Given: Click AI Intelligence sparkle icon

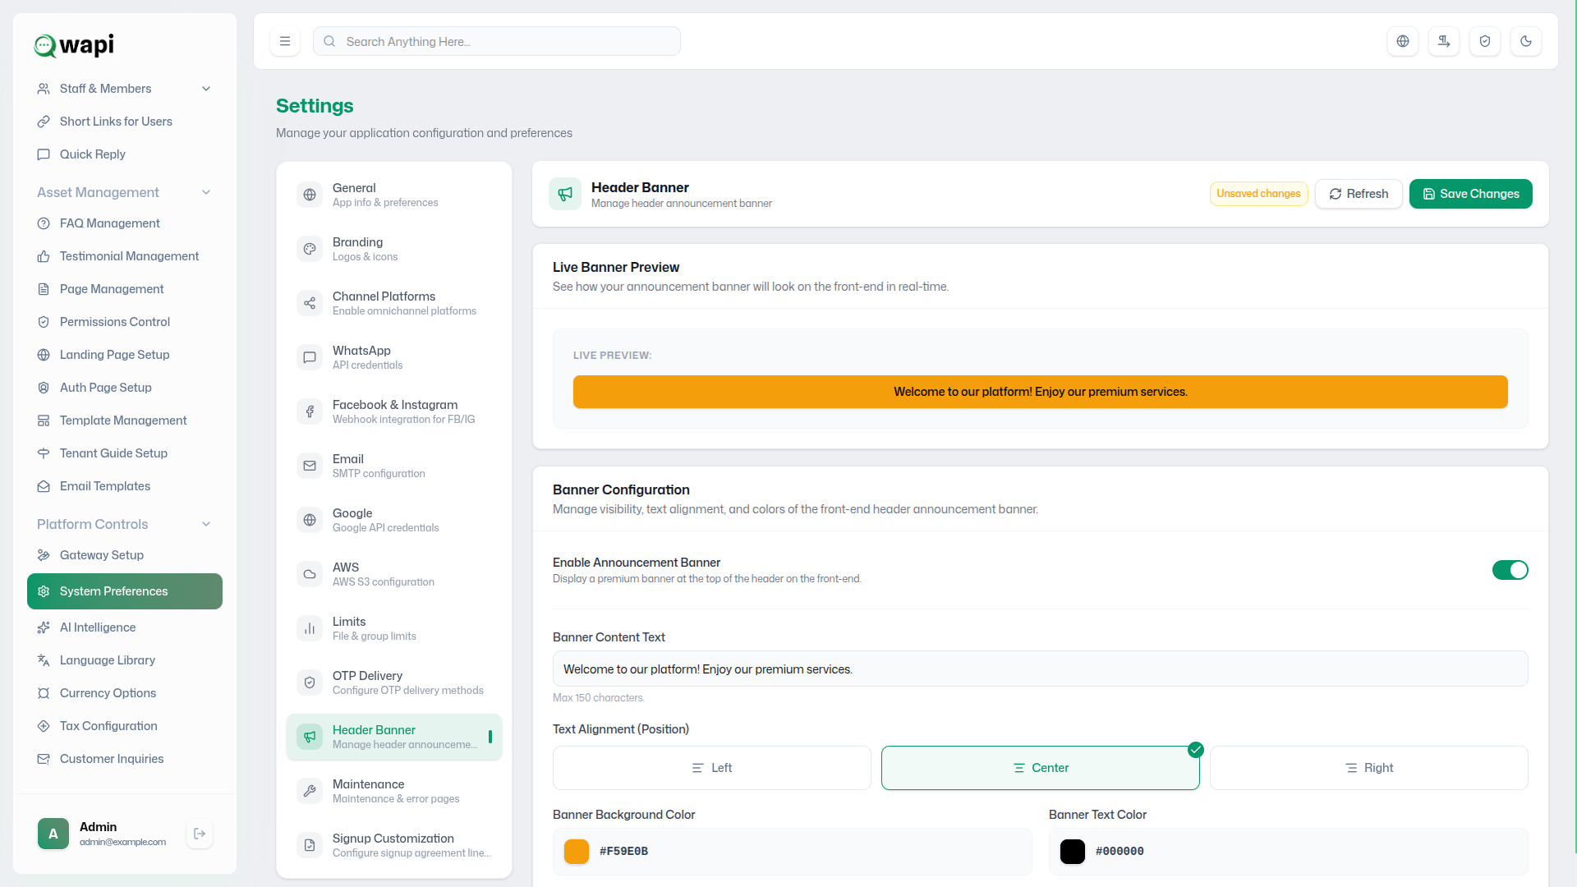Looking at the screenshot, I should (44, 627).
